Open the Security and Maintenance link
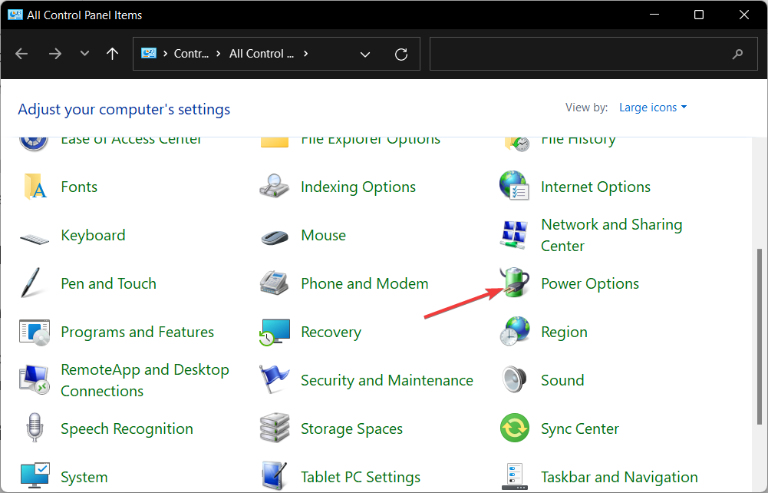The image size is (768, 493). [387, 380]
